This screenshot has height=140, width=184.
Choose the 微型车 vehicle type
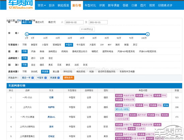[34, 45]
